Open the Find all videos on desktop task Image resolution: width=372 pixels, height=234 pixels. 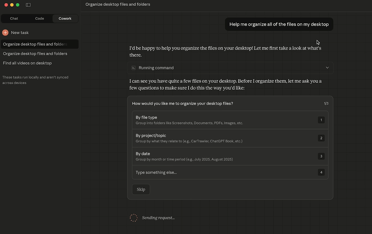click(x=27, y=63)
